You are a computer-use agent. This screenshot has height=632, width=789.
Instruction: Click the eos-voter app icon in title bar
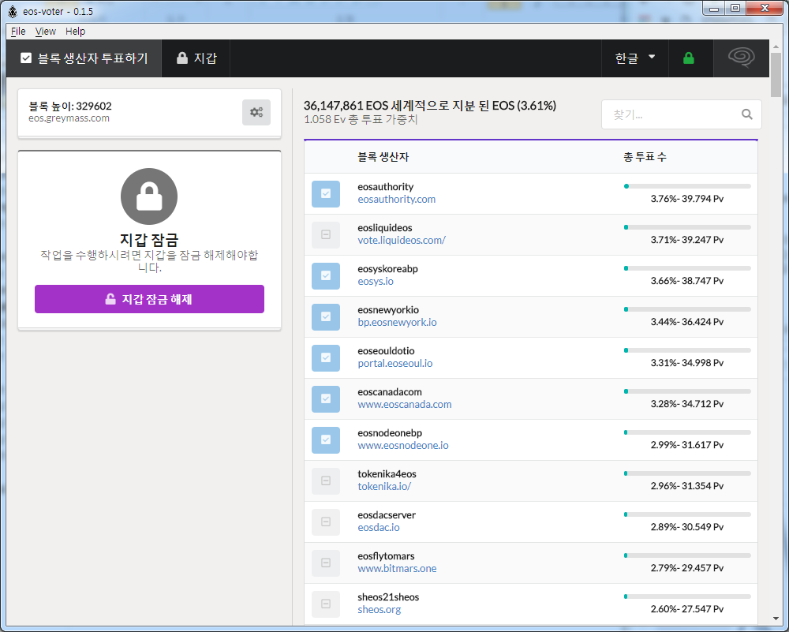click(x=13, y=12)
